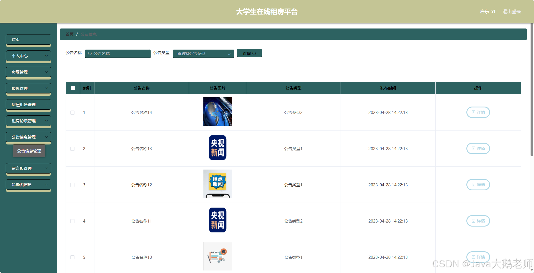Expand the 租房论坛管理 sidebar menu
The image size is (534, 273).
29,121
